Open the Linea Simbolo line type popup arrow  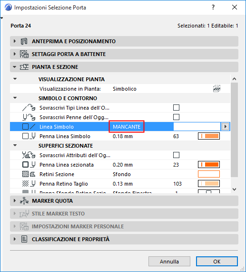(226, 127)
